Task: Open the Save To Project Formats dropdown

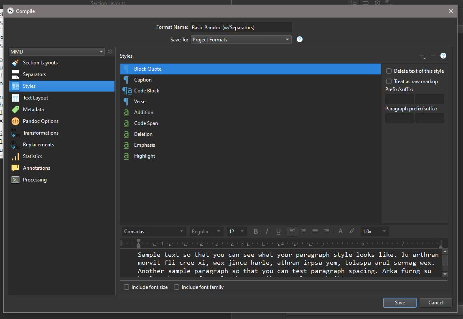Action: (241, 40)
